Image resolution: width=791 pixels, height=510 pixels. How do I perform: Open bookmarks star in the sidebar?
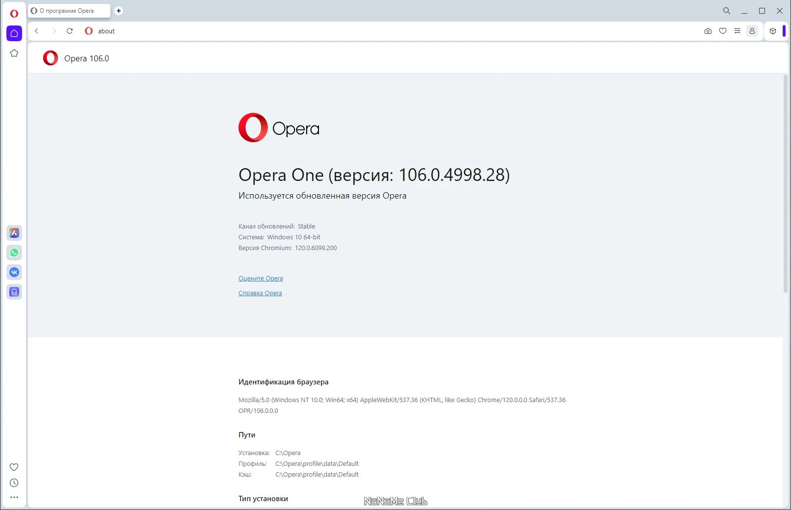pyautogui.click(x=14, y=53)
